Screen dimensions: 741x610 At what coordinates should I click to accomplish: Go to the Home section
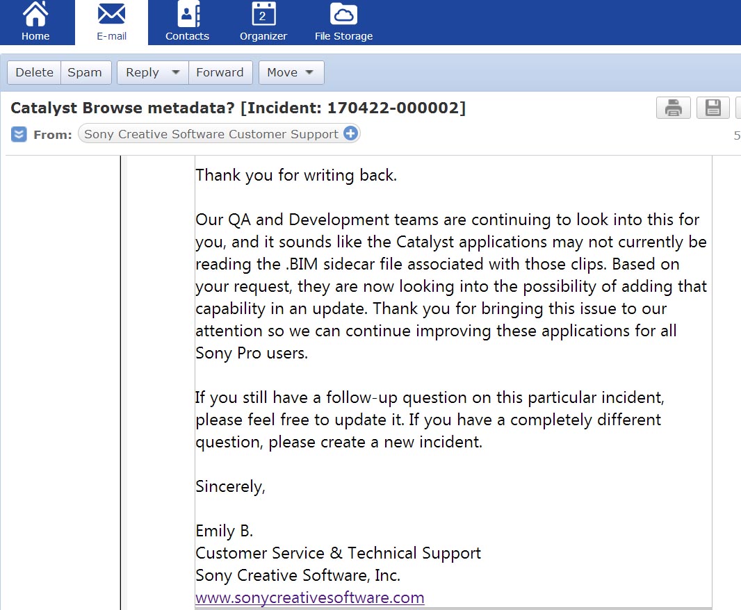36,22
